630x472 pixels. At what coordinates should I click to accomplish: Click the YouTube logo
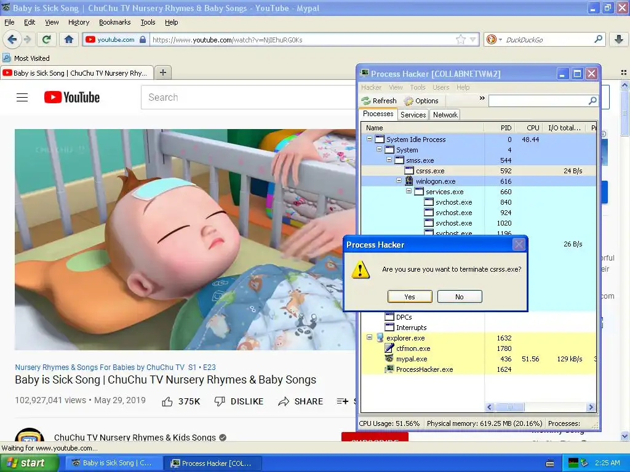point(72,98)
